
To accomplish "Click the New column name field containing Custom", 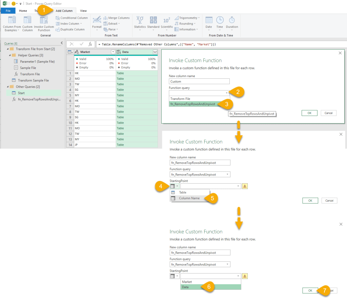I will (x=199, y=81).
